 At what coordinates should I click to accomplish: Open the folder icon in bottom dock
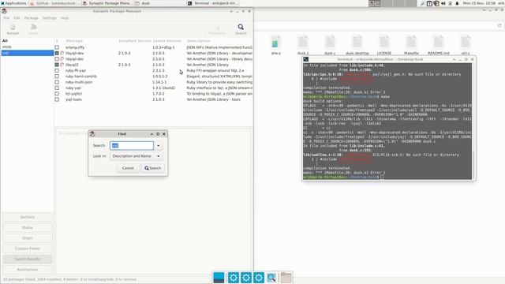286,278
